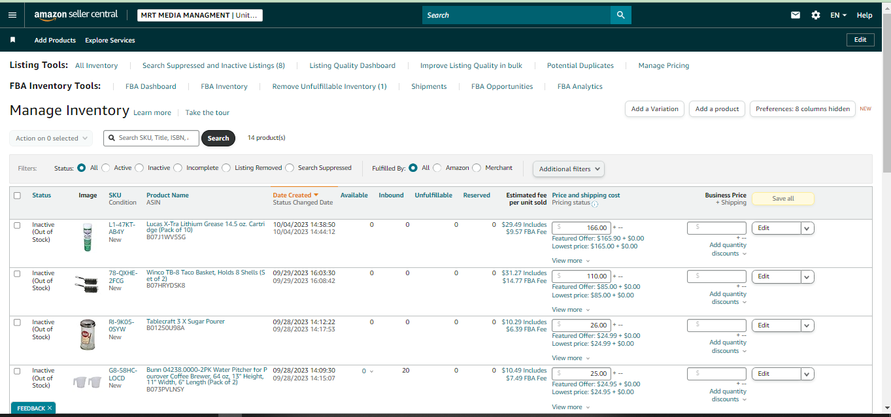This screenshot has height=417, width=891.
Task: Open the hamburger navigation menu
Action: coord(12,15)
